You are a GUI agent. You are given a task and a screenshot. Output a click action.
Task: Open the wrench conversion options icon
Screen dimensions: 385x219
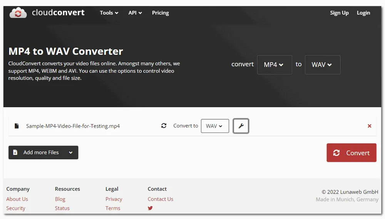pyautogui.click(x=241, y=126)
